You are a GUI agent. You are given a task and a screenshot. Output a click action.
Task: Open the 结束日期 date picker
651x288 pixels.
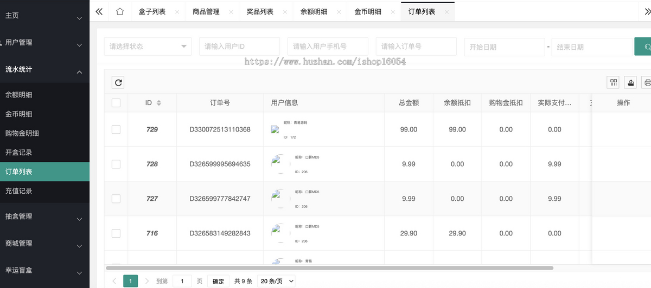tap(592, 47)
